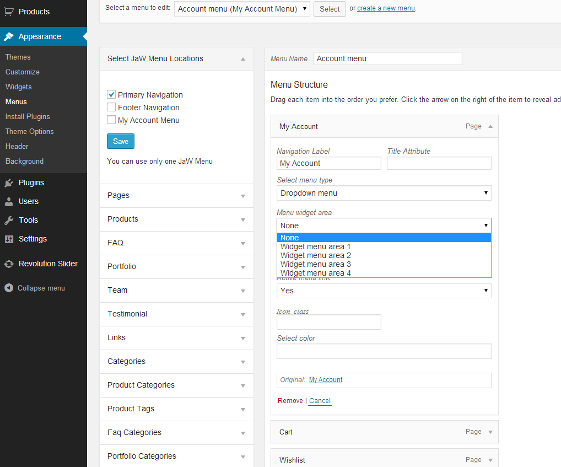Click the Appearance paintbrush icon
The width and height of the screenshot is (561, 467).
[x=9, y=36]
